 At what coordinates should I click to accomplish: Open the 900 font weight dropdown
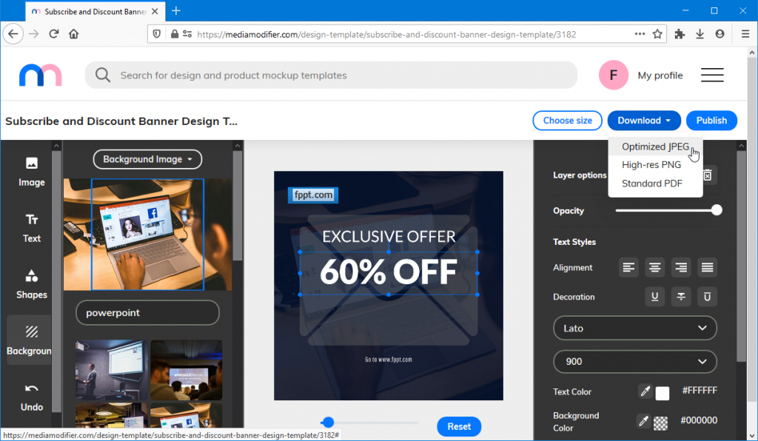634,362
